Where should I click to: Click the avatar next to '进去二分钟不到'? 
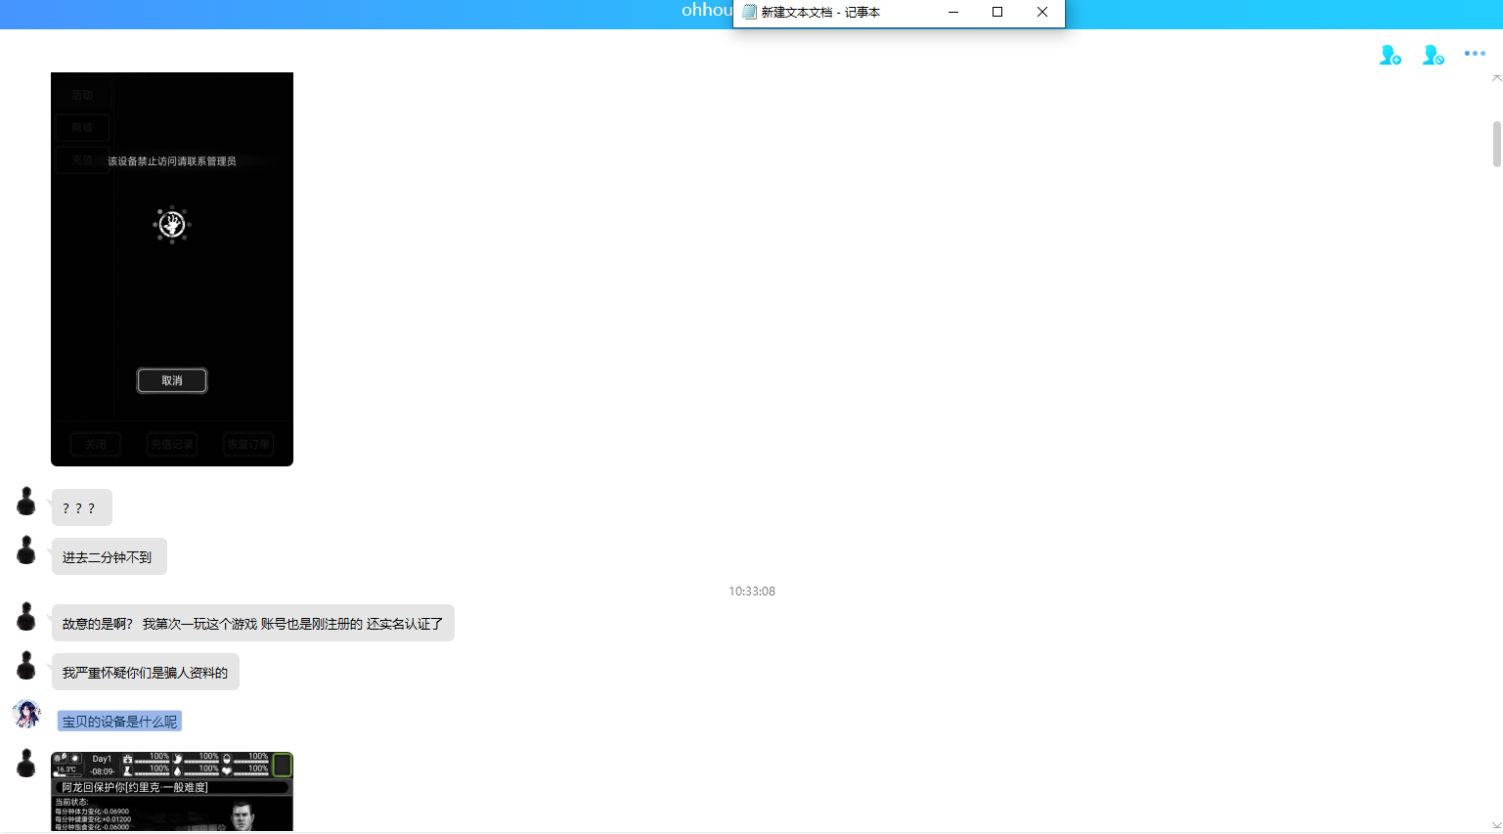[26, 550]
